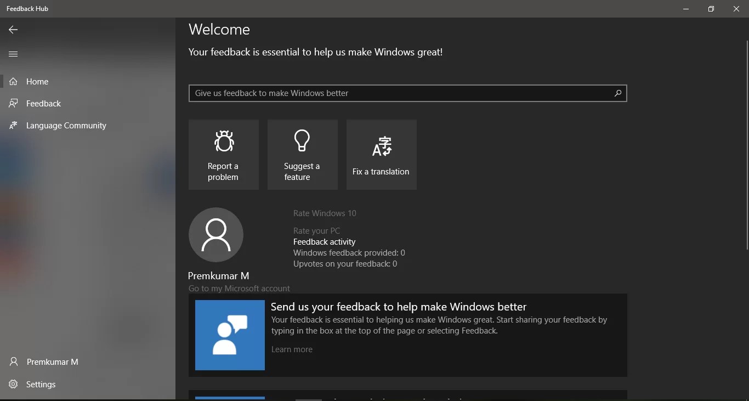This screenshot has width=749, height=401.
Task: Click the back arrow at top left
Action: pos(12,30)
